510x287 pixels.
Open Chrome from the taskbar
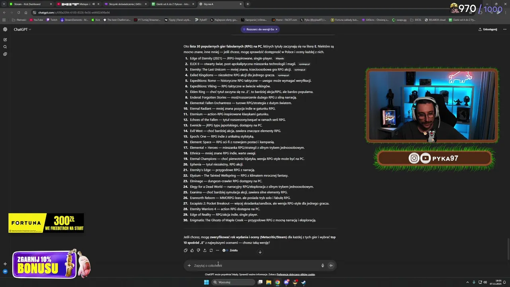point(277,282)
